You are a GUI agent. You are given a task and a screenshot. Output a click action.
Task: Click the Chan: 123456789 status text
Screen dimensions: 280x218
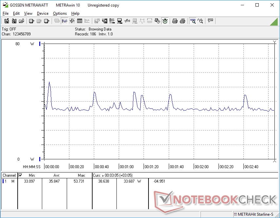click(x=16, y=34)
